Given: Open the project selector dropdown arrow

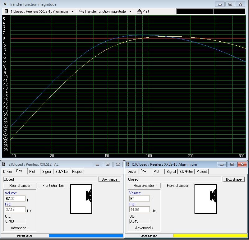Looking at the screenshot, I should pos(72,12).
